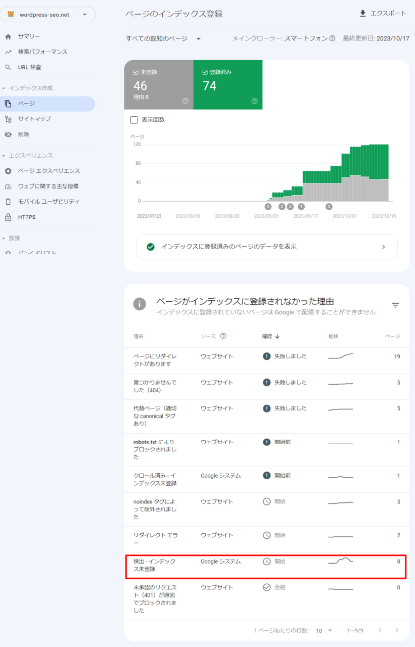The image size is (415, 647).
Task: Click the サマリー home icon
Action: 8,36
